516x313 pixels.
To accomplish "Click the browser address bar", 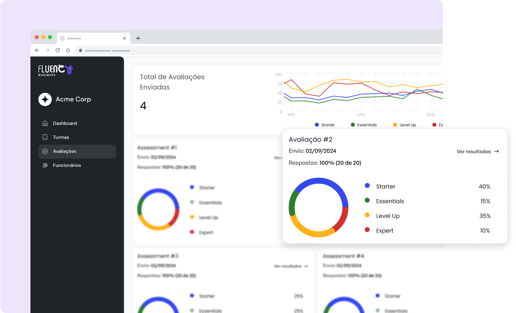I will pyautogui.click(x=259, y=50).
